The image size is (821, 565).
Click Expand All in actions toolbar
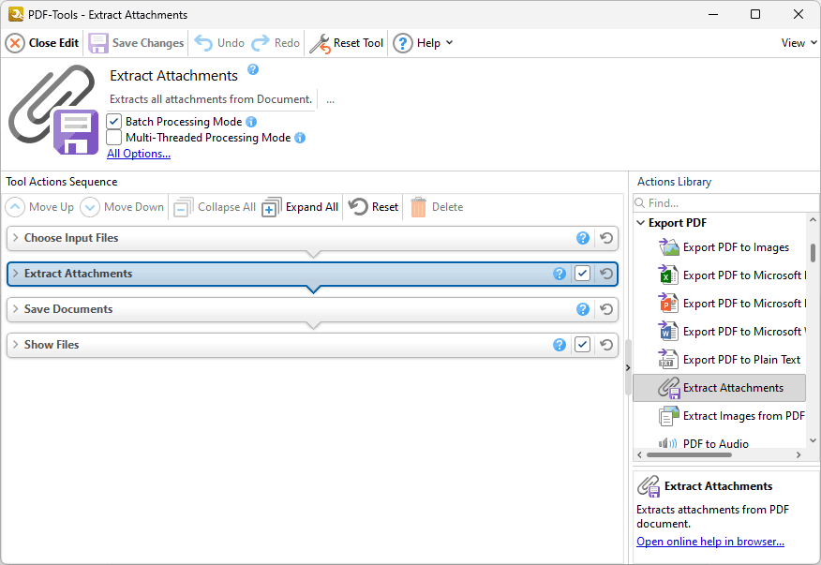[x=300, y=207]
